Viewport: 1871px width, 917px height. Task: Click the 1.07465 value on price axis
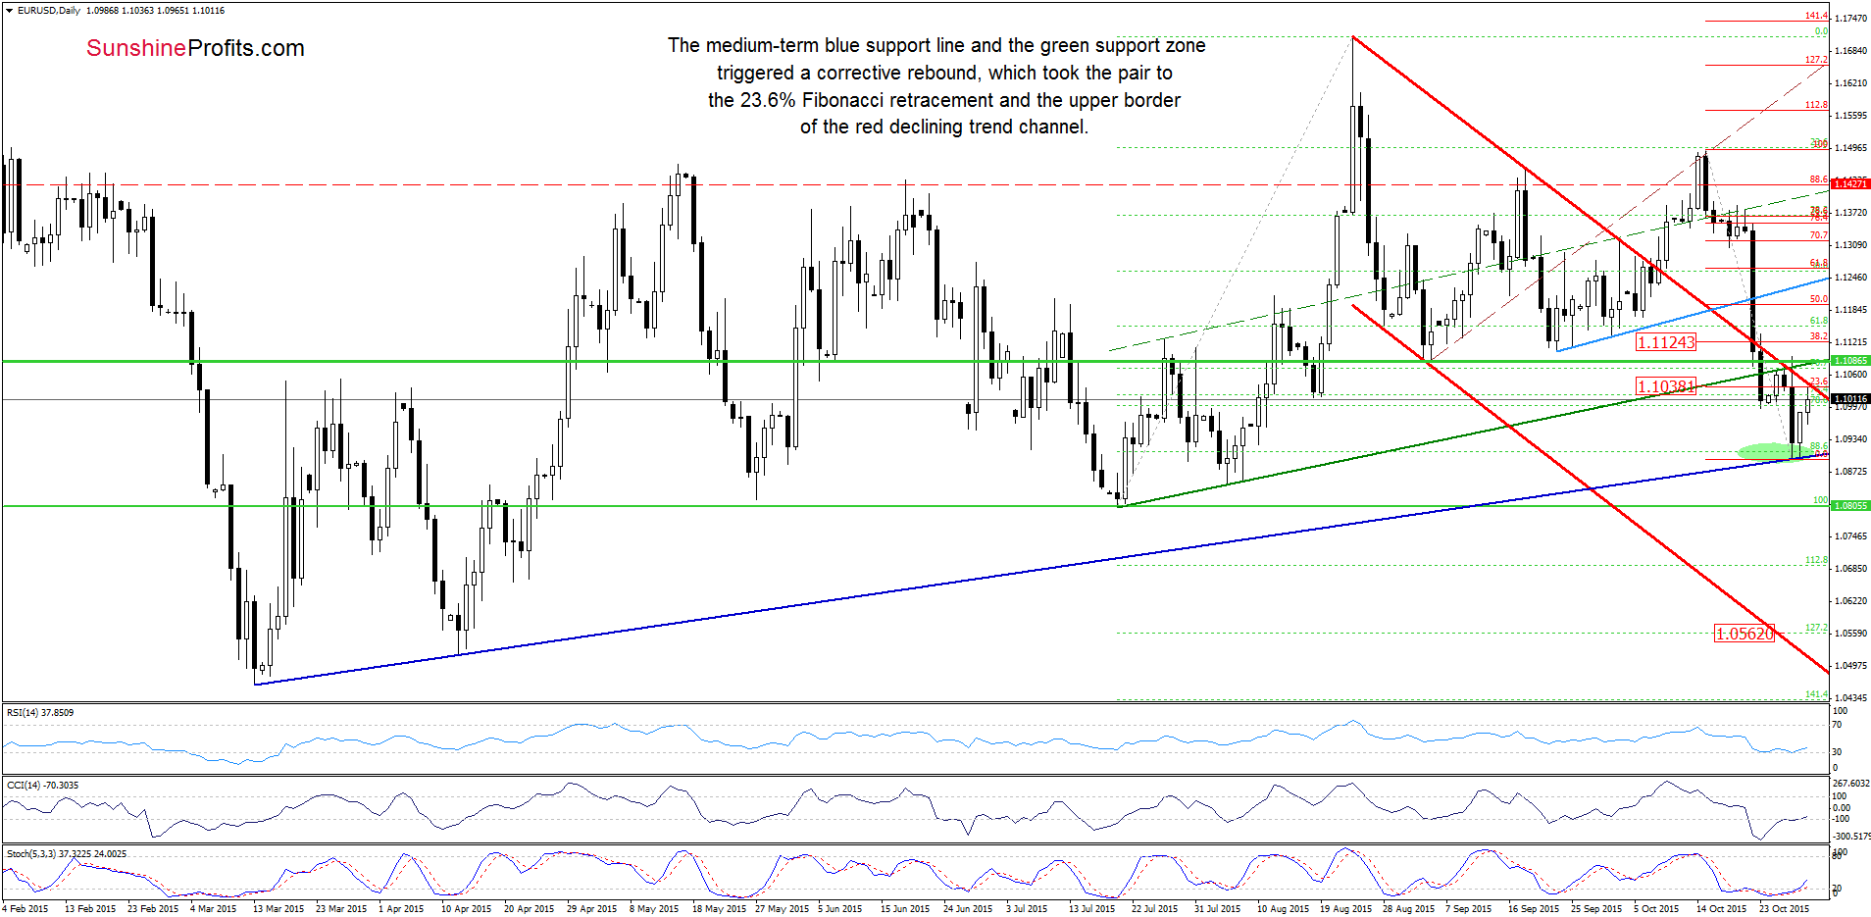pyautogui.click(x=1849, y=536)
